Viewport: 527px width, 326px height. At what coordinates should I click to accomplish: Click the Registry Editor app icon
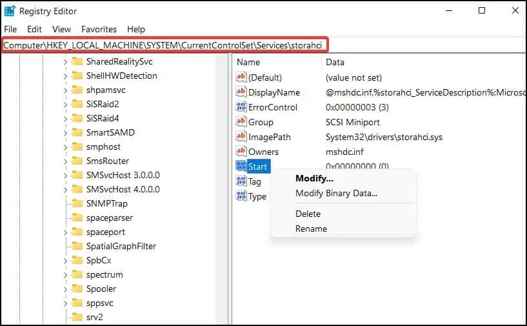[10, 11]
